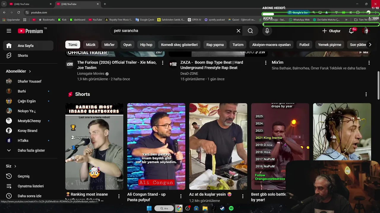Open the notifications bell
This screenshot has height=213, width=380.
tap(351, 31)
